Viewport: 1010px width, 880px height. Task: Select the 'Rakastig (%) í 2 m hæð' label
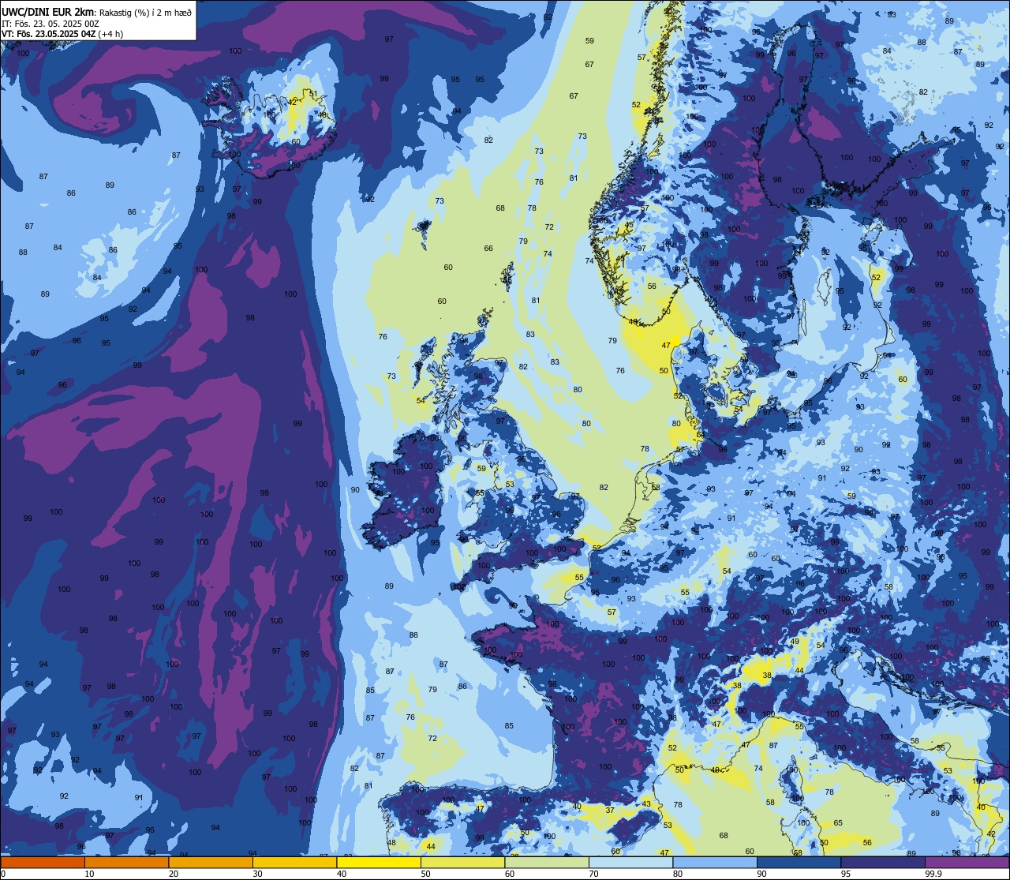click(145, 12)
